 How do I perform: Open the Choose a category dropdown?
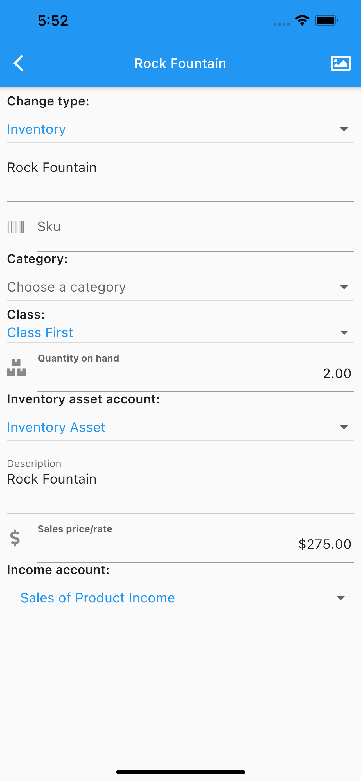(x=180, y=287)
